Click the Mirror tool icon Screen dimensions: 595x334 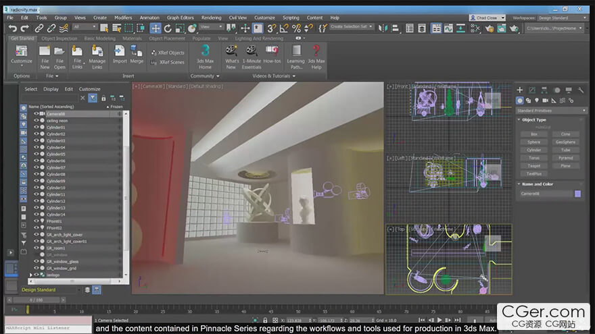tap(383, 28)
